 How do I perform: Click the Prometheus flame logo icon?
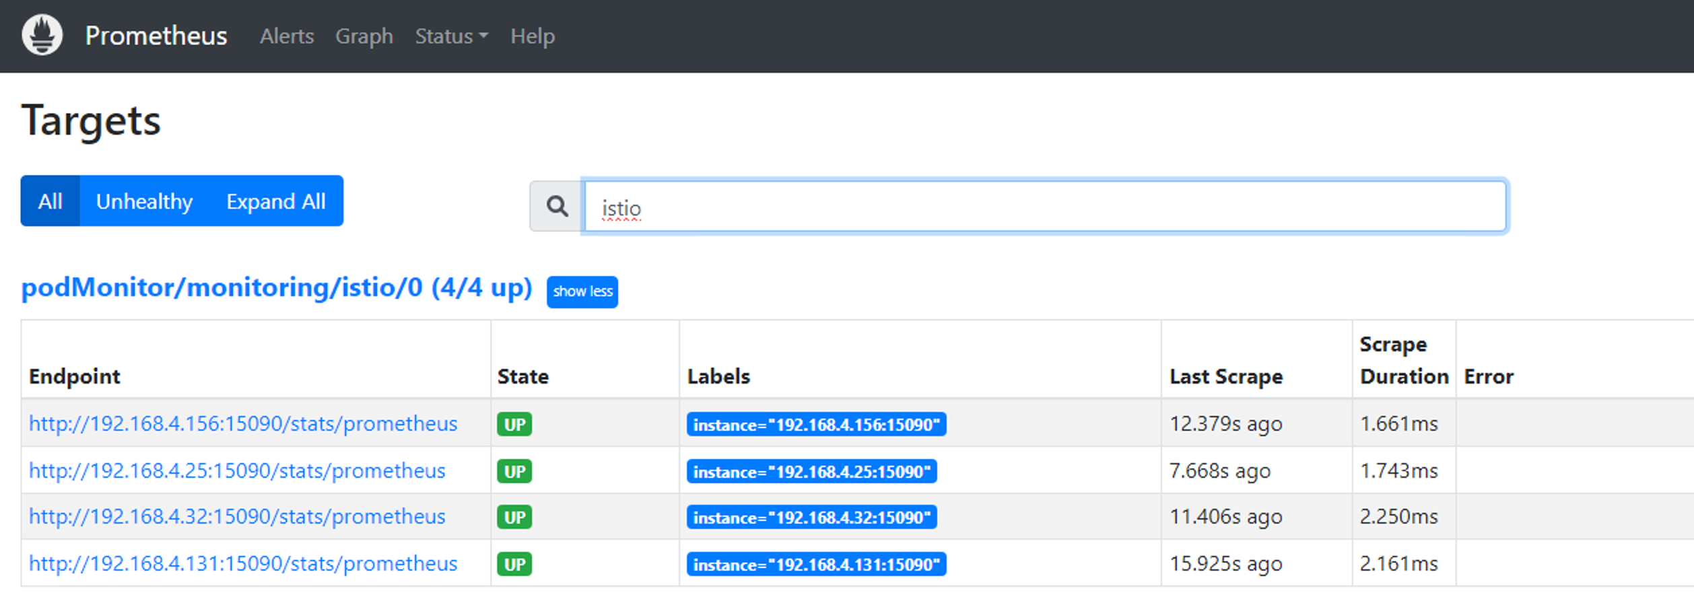42,35
